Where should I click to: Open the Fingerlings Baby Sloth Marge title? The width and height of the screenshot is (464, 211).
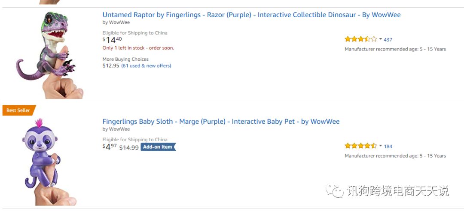(x=221, y=122)
